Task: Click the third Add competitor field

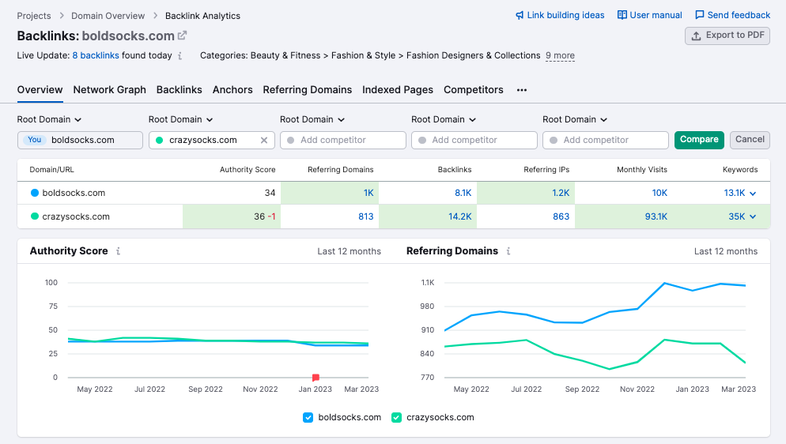Action: coord(606,140)
